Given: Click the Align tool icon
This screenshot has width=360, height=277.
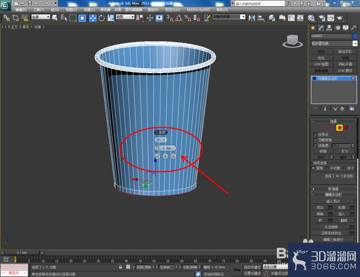Looking at the screenshot, I should click(261, 18).
